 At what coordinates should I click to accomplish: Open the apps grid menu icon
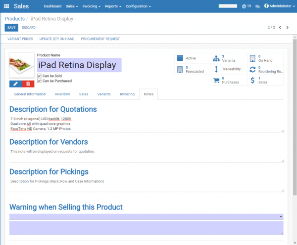tap(6, 6)
